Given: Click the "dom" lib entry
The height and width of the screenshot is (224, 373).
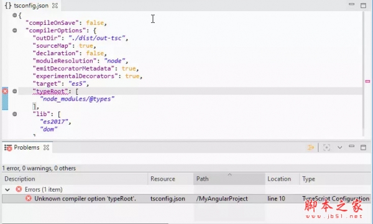Looking at the screenshot, I should coord(48,129).
